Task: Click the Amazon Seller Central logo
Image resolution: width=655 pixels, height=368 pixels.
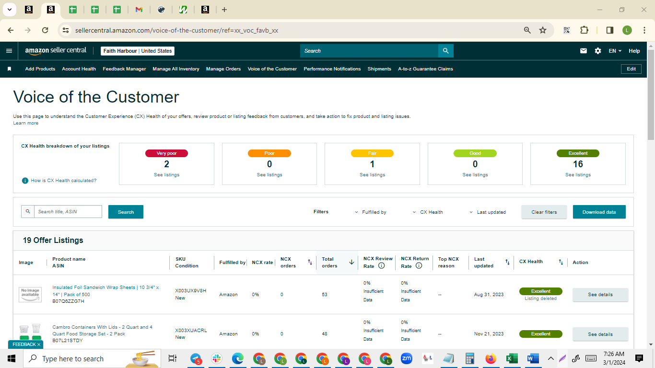Action: (x=56, y=51)
